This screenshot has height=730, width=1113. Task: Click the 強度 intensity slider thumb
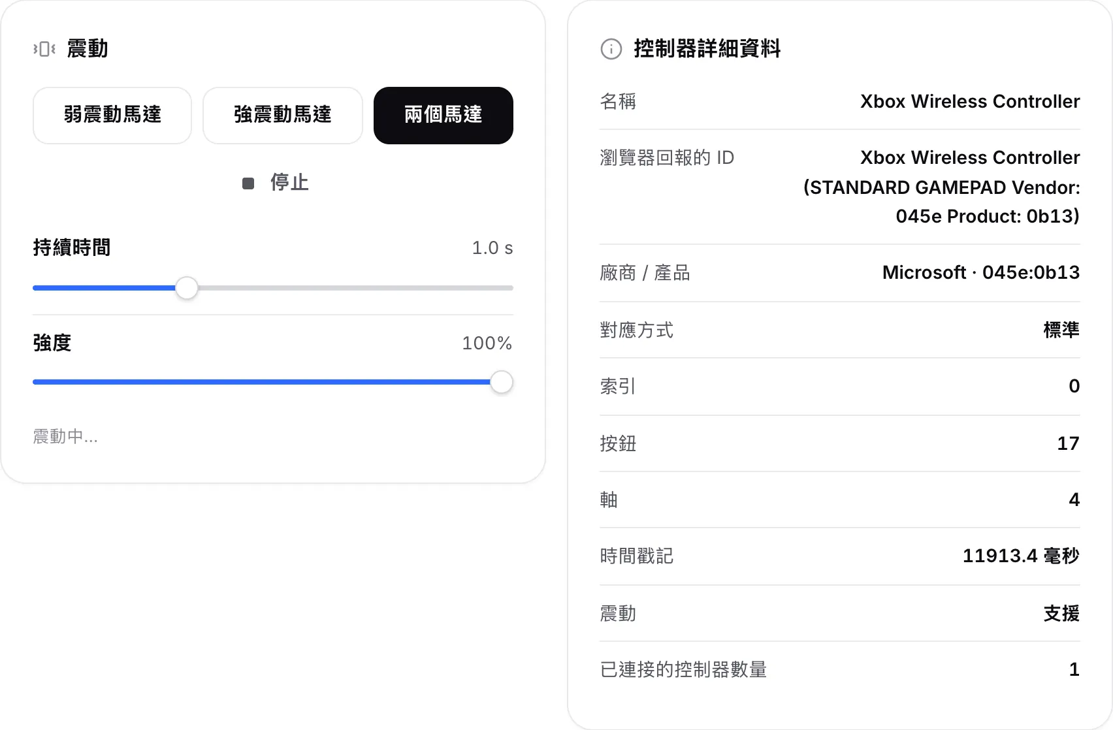pyautogui.click(x=502, y=382)
